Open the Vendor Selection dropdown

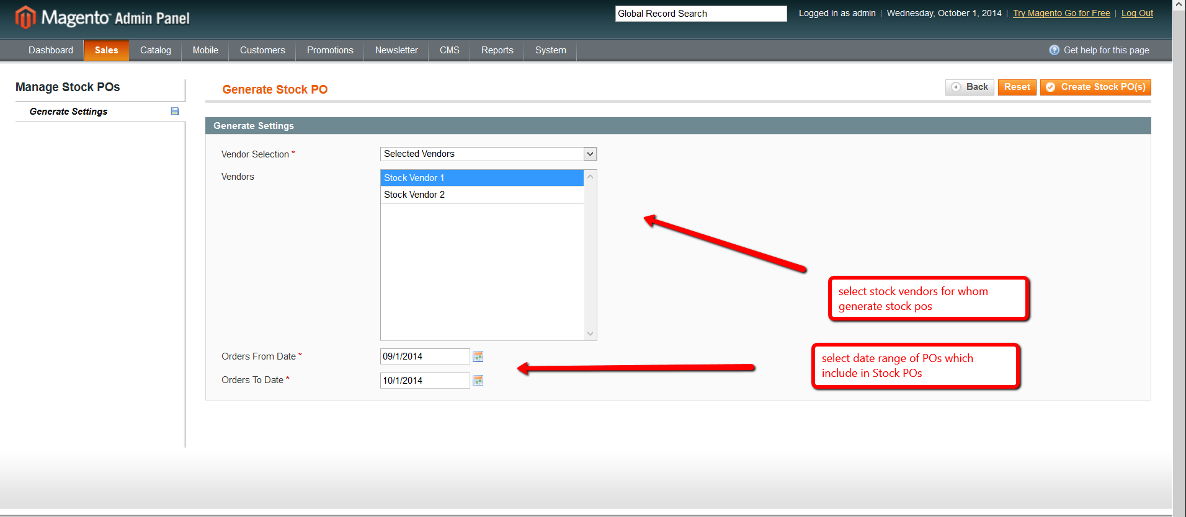(488, 154)
